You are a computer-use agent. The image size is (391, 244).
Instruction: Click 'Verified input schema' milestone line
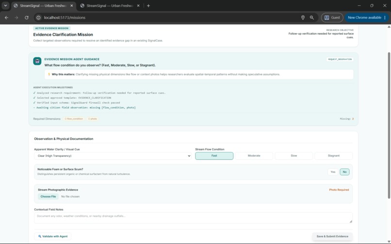point(77,103)
